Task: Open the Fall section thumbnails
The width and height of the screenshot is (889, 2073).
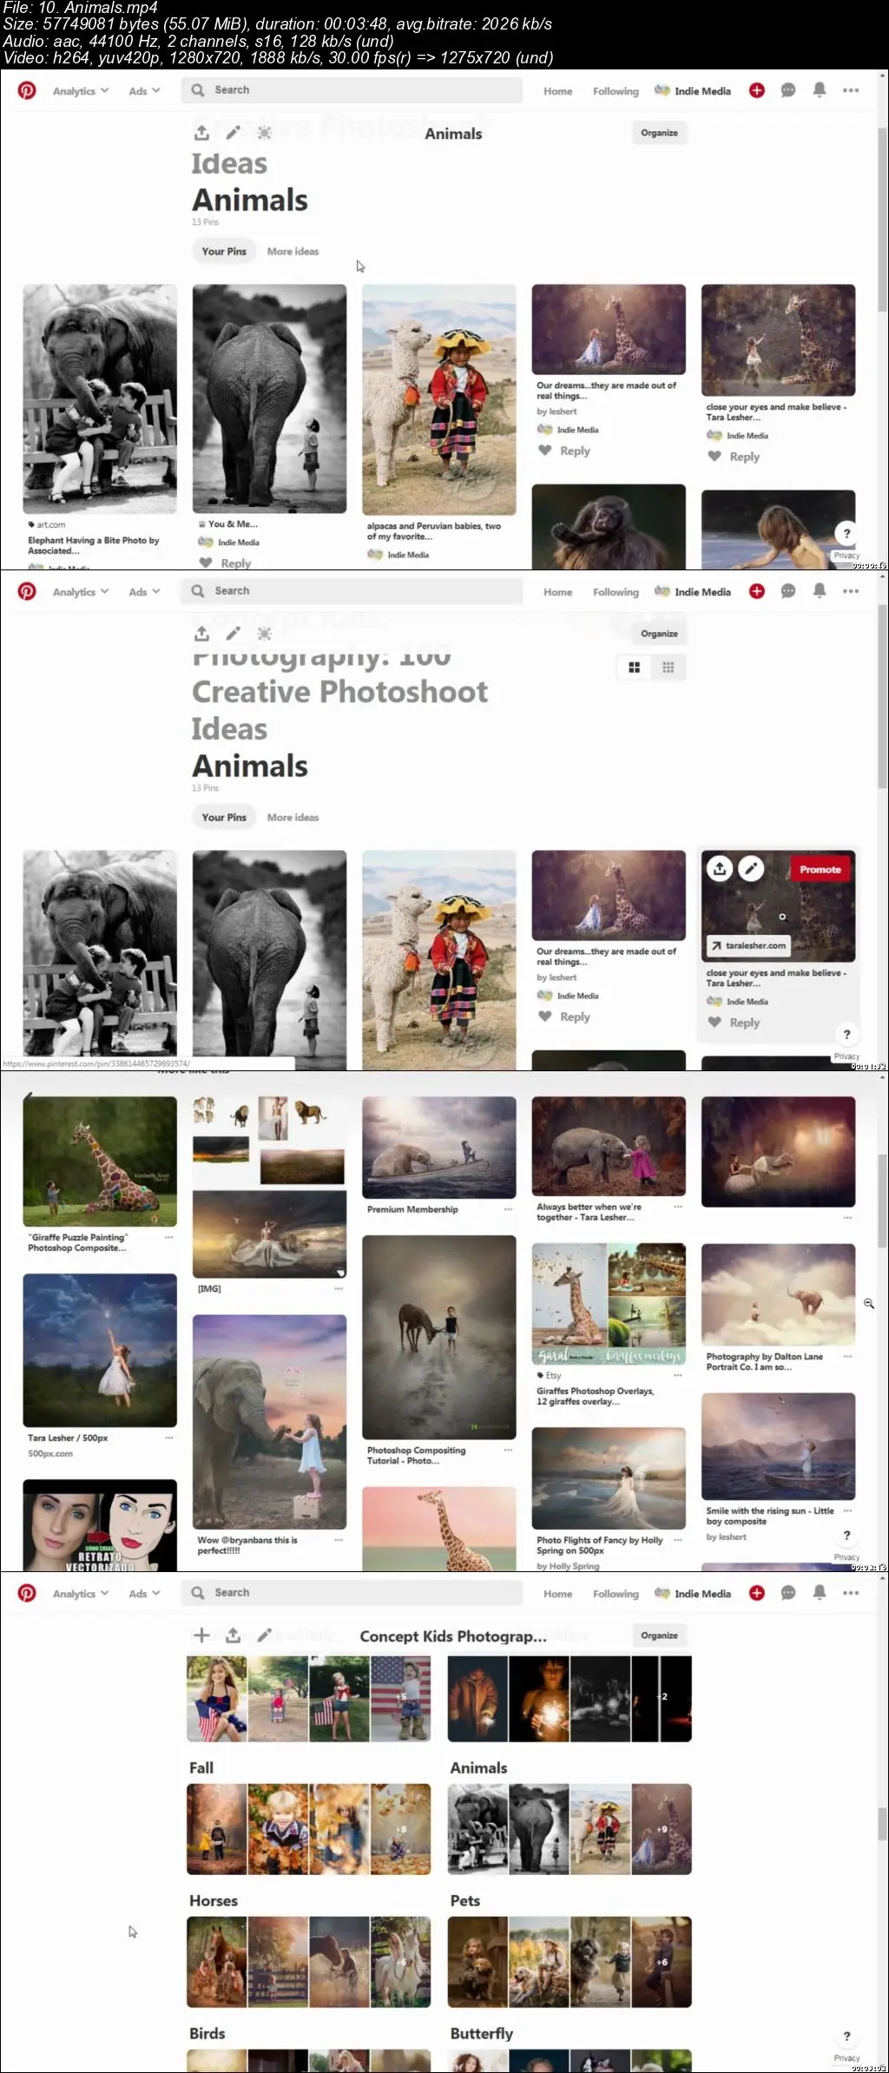Action: (x=308, y=1828)
